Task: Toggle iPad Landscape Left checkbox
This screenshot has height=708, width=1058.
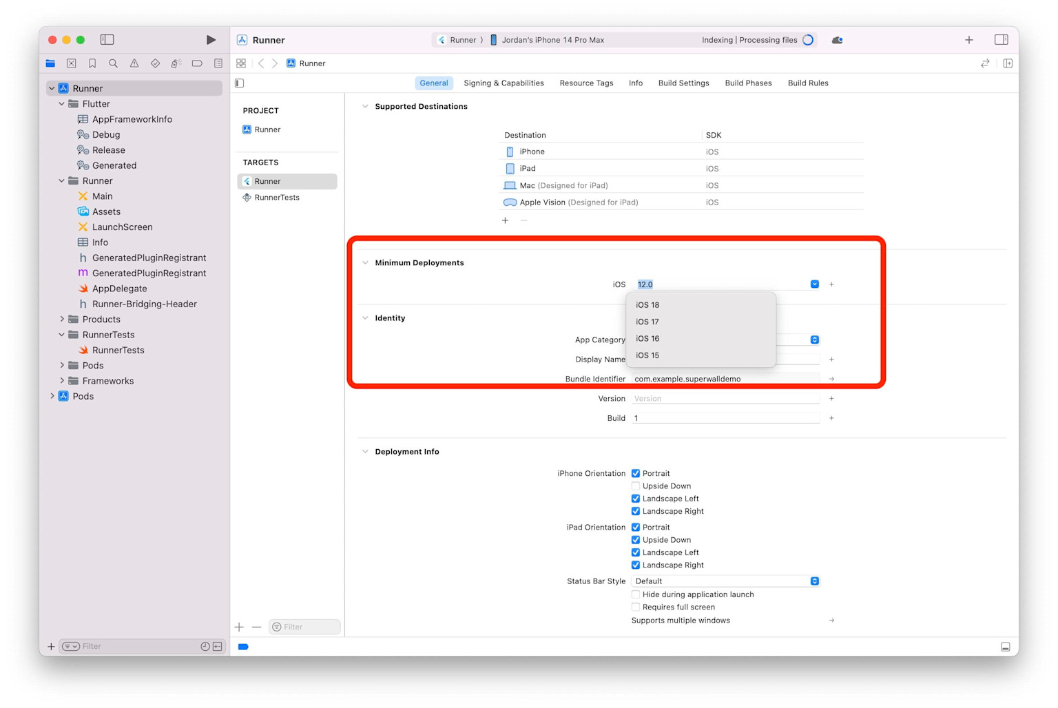Action: [x=636, y=552]
